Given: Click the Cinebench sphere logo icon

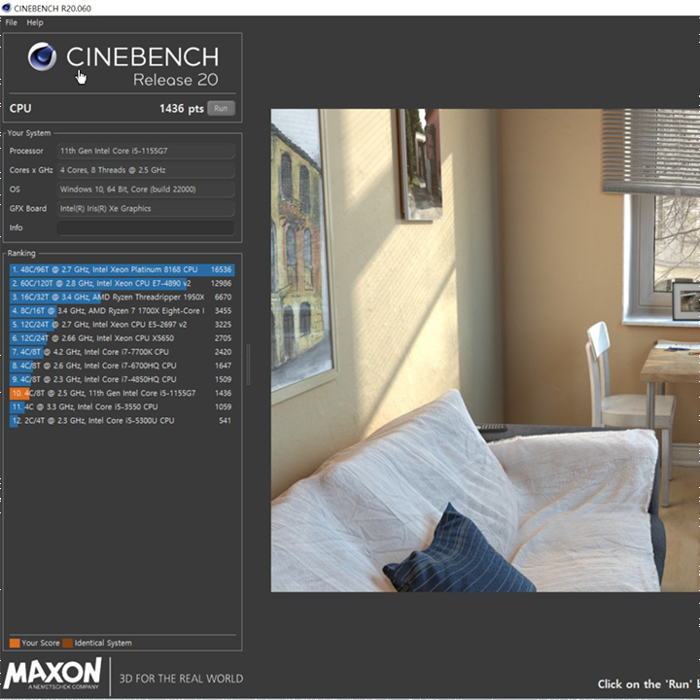Looking at the screenshot, I should (42, 56).
